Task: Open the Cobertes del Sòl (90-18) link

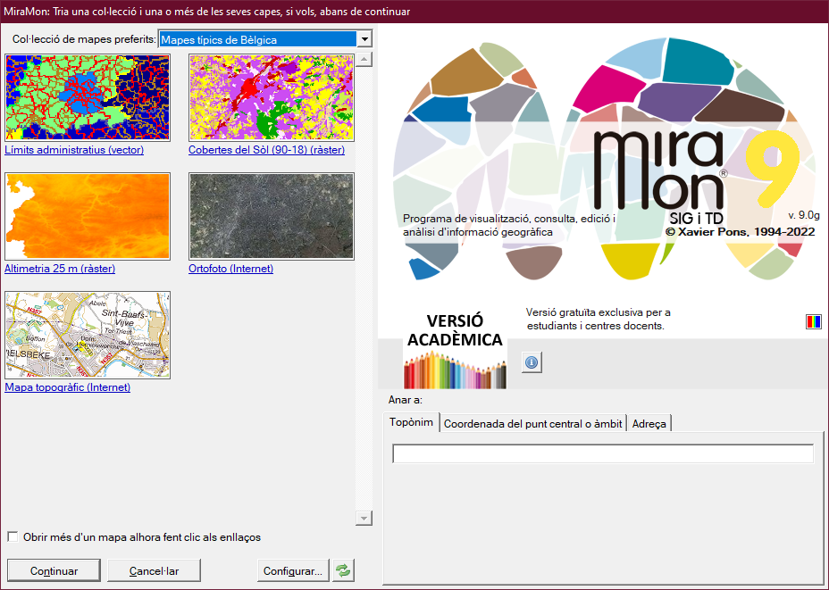Action: 266,150
